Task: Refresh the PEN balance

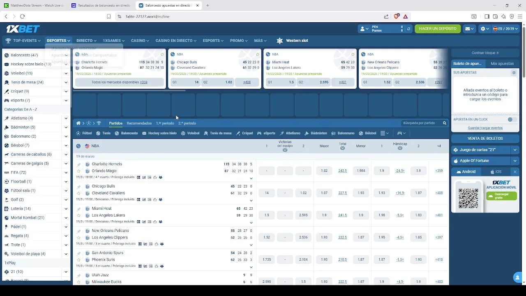Action: tap(408, 29)
